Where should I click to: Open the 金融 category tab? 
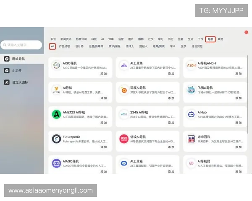[x=181, y=39]
